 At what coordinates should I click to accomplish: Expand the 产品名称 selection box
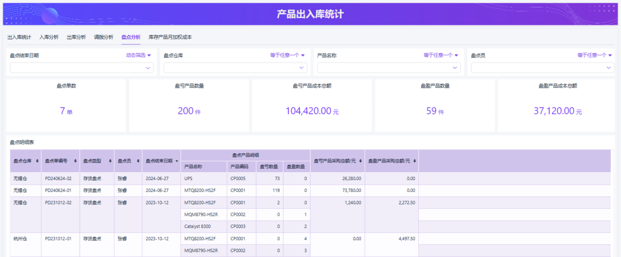[x=388, y=68]
